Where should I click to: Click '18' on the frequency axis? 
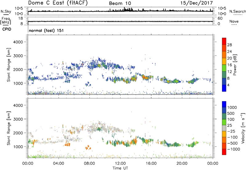21,18
